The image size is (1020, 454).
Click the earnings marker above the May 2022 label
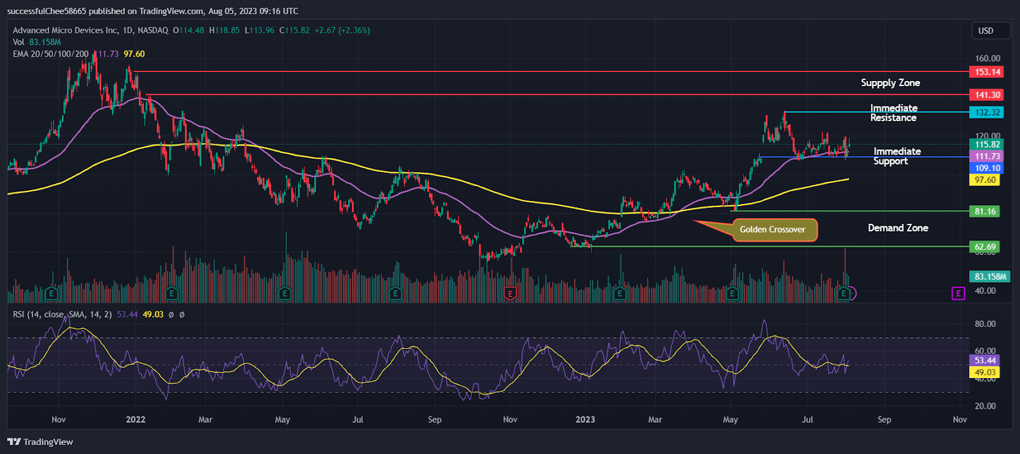tap(284, 293)
